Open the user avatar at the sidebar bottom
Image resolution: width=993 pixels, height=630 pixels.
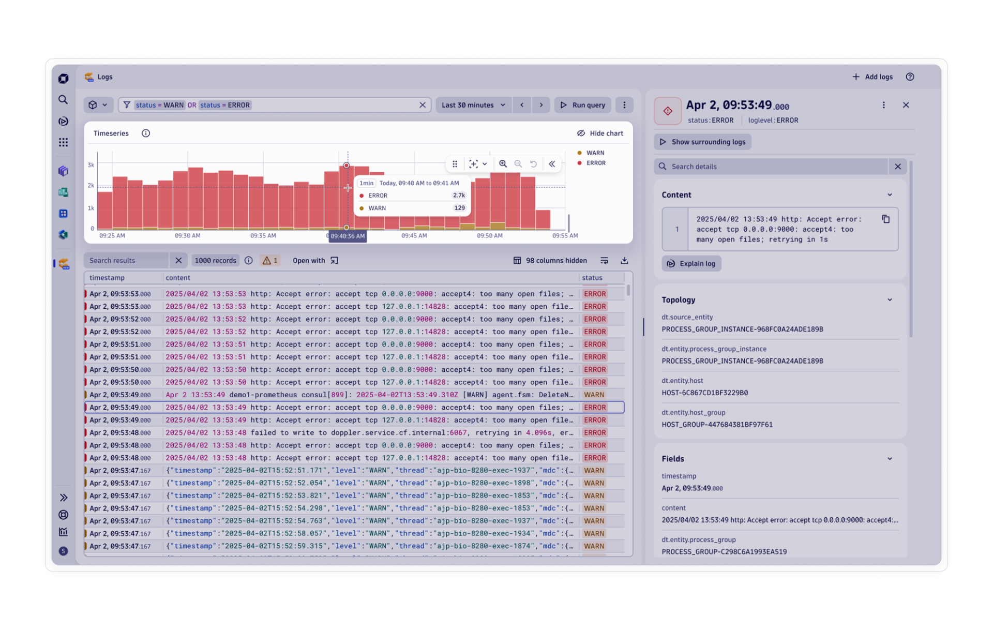pyautogui.click(x=63, y=551)
